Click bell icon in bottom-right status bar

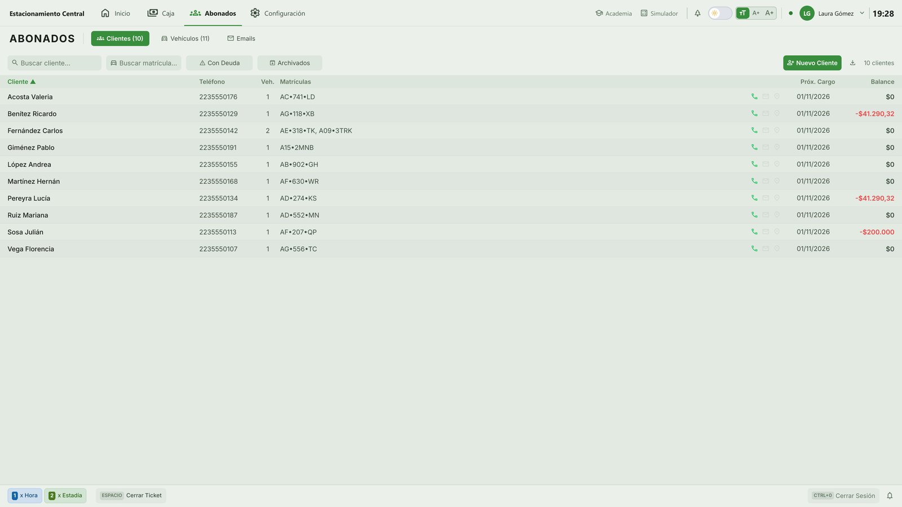point(890,496)
